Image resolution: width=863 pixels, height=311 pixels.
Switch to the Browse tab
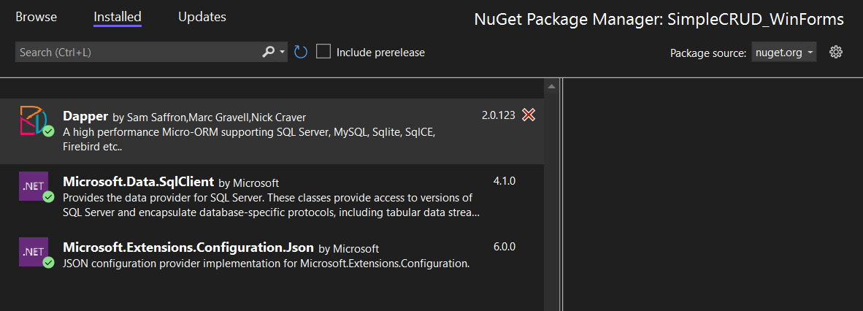[x=36, y=17]
